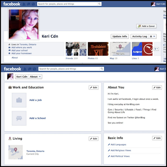Click the text 'Find me fastest on Twitter @KeriBlog'
Screen dimensions: 167x167
(126, 118)
